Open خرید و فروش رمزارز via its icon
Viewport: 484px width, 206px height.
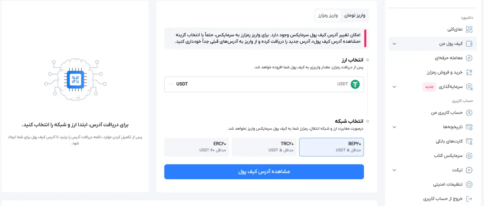470,72
